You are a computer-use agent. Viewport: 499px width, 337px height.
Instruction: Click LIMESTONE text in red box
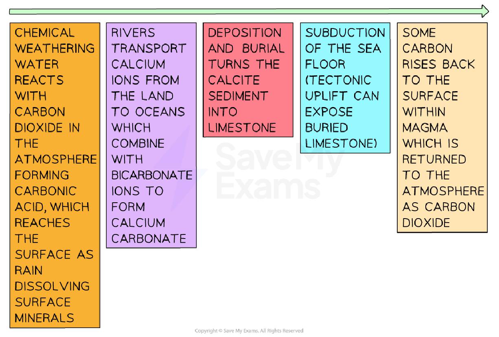pyautogui.click(x=242, y=128)
